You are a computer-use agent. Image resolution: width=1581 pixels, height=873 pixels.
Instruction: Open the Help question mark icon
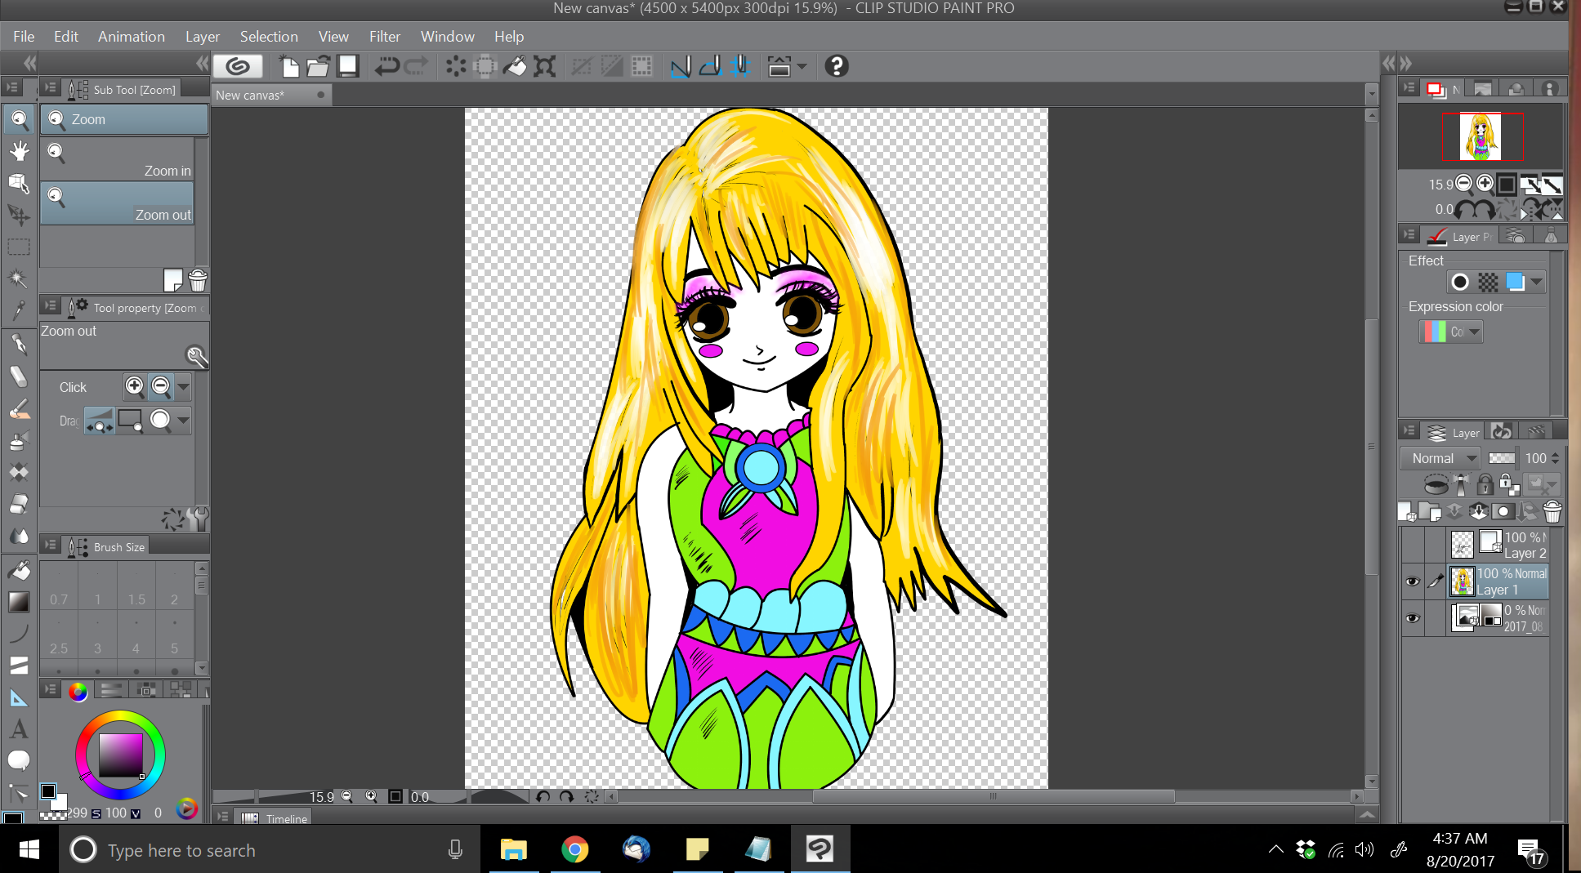tap(836, 66)
